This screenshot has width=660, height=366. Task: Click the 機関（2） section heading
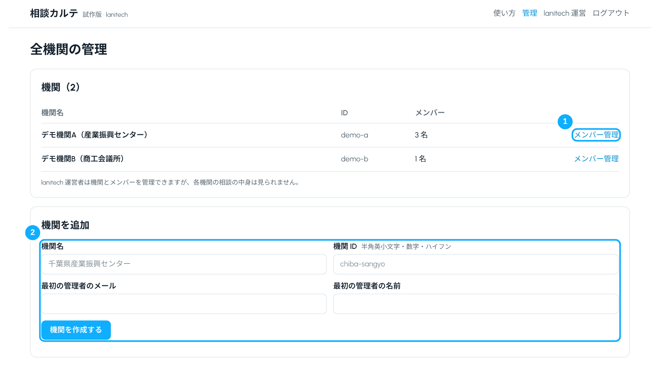61,87
